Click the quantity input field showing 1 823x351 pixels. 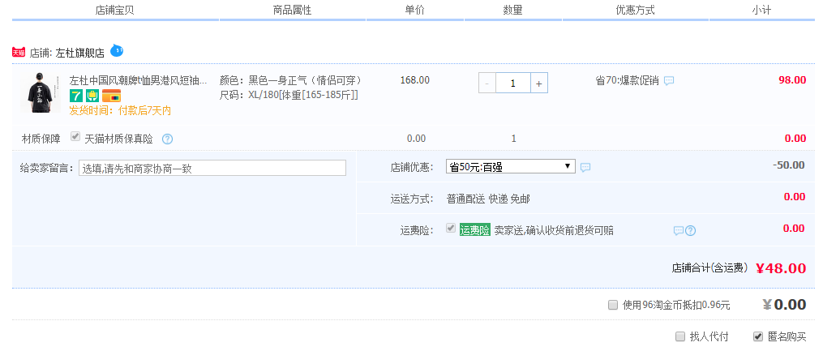pos(512,83)
